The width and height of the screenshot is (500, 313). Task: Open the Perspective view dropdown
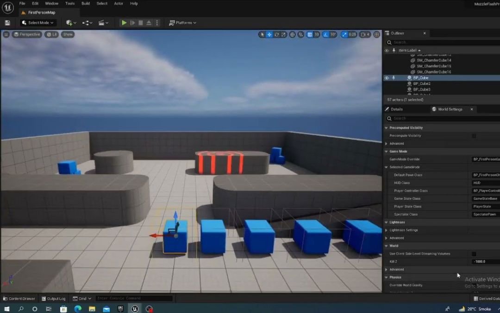click(x=27, y=34)
